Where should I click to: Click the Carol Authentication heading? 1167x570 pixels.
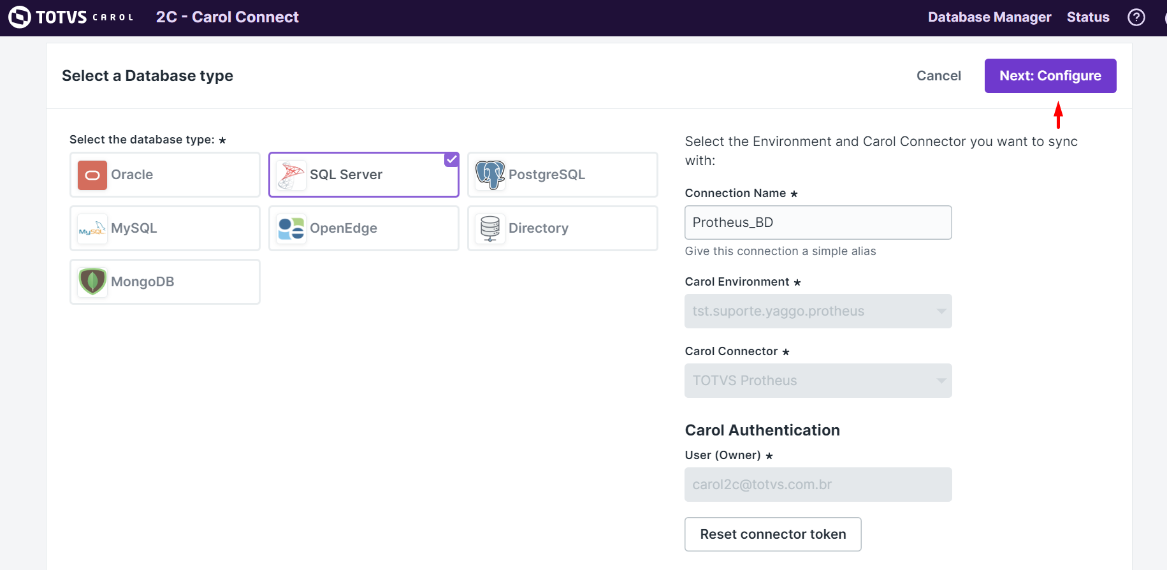click(762, 430)
